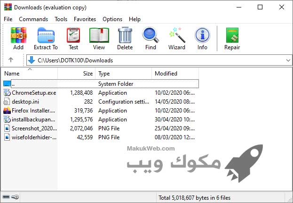Sort files by the Type column header
Image resolution: width=293 pixels, height=203 pixels.
point(104,74)
